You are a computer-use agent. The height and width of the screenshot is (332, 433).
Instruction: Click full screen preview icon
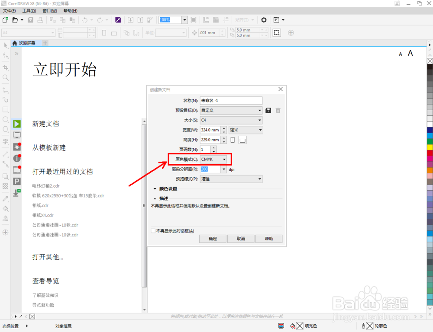(x=194, y=20)
